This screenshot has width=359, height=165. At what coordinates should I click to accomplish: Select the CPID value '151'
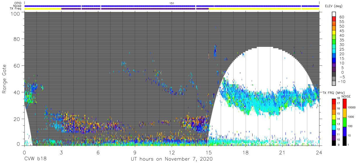click(x=172, y=3)
